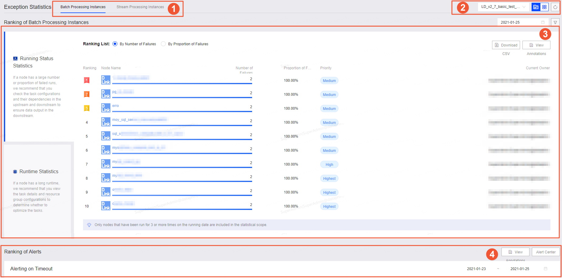Open the Alert Center button
562x278 pixels.
[546, 252]
